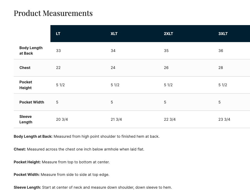Screen dimensions: 250x190
Task: Click the Product Measurements heading
Action: click(x=53, y=13)
